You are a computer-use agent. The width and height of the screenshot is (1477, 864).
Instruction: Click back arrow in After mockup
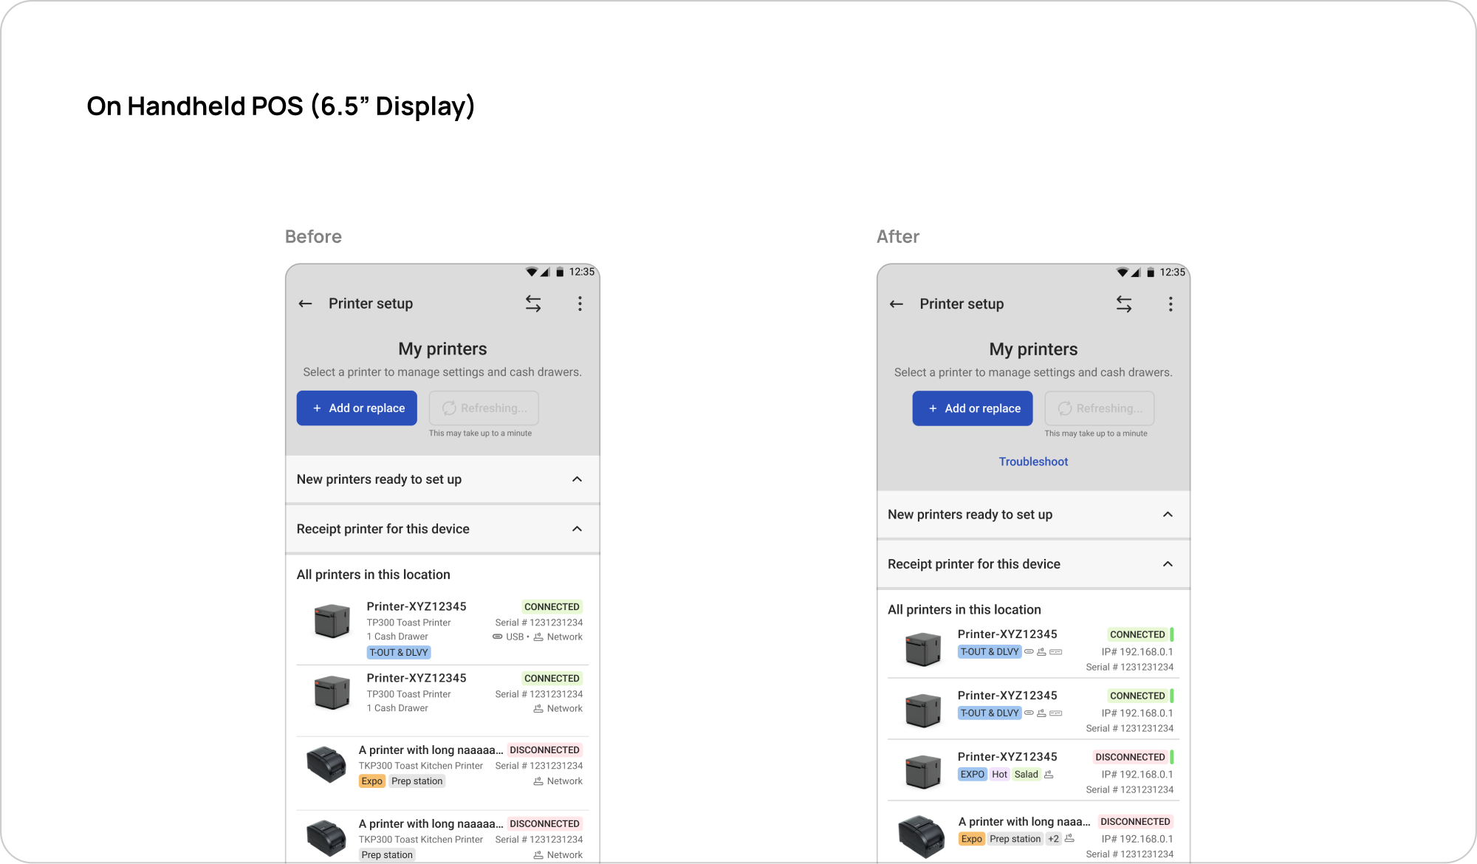[897, 304]
